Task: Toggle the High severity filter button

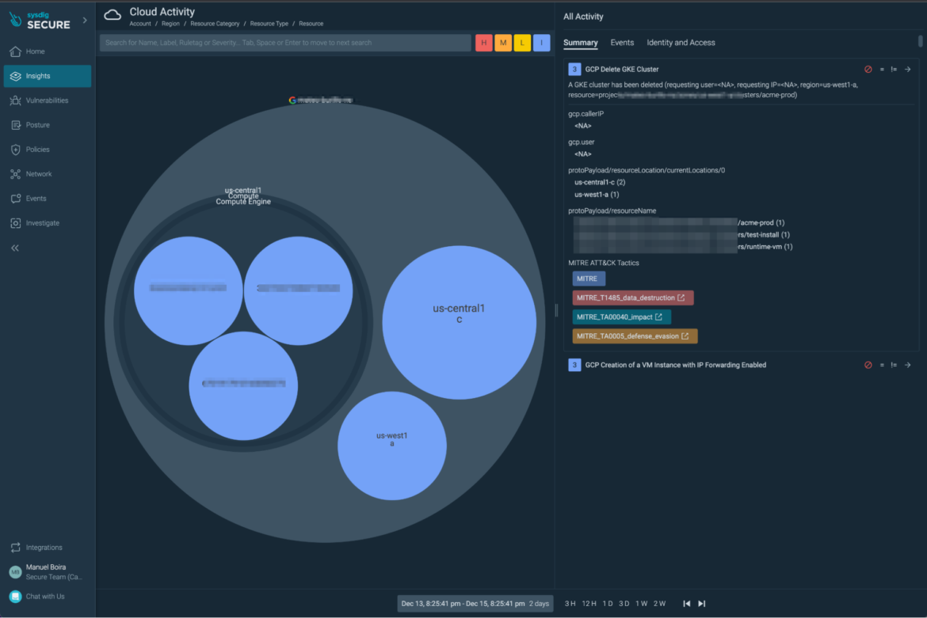Action: click(x=483, y=42)
